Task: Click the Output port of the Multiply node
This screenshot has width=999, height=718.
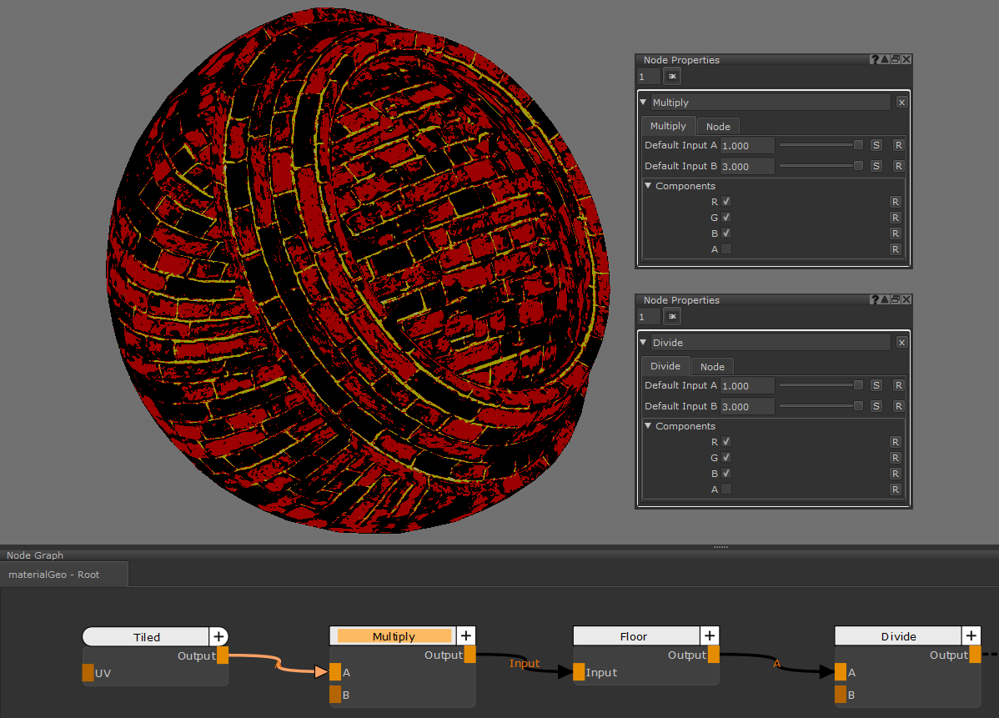Action: (x=469, y=655)
